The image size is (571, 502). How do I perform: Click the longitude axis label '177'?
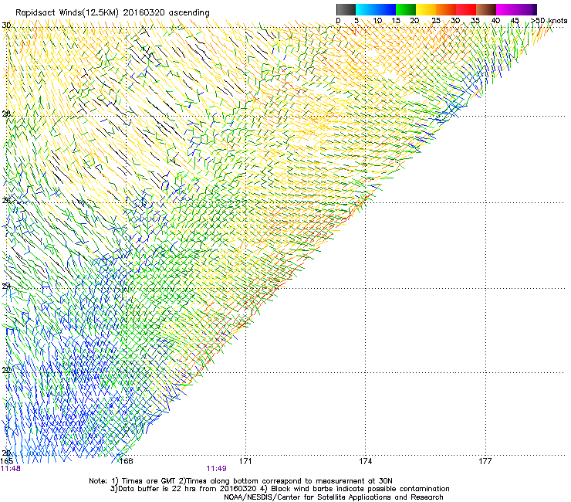(x=485, y=461)
